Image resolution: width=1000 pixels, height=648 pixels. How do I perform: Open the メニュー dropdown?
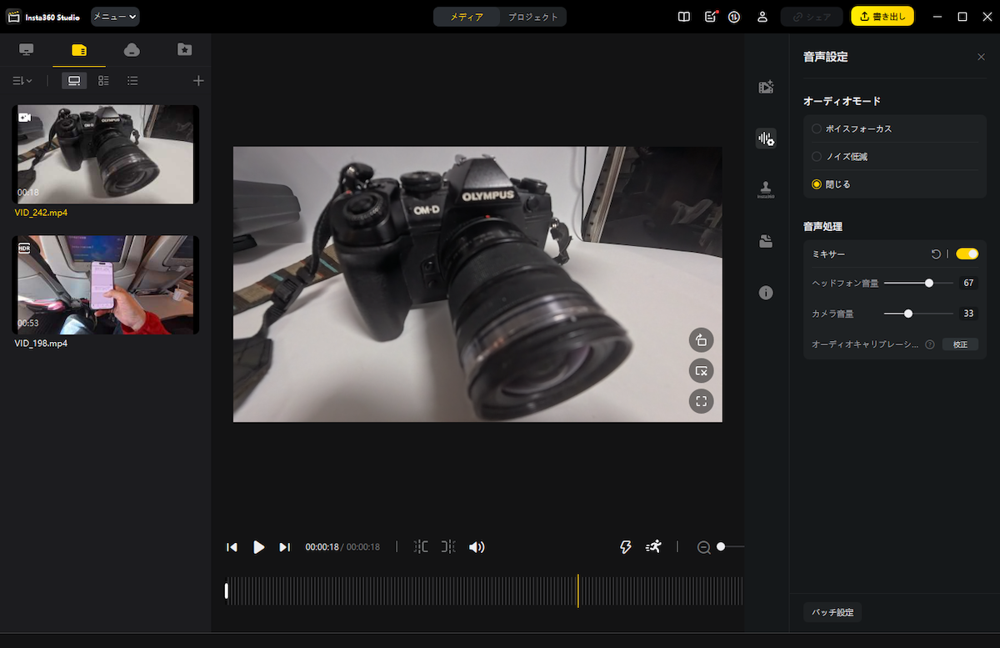pyautogui.click(x=115, y=17)
